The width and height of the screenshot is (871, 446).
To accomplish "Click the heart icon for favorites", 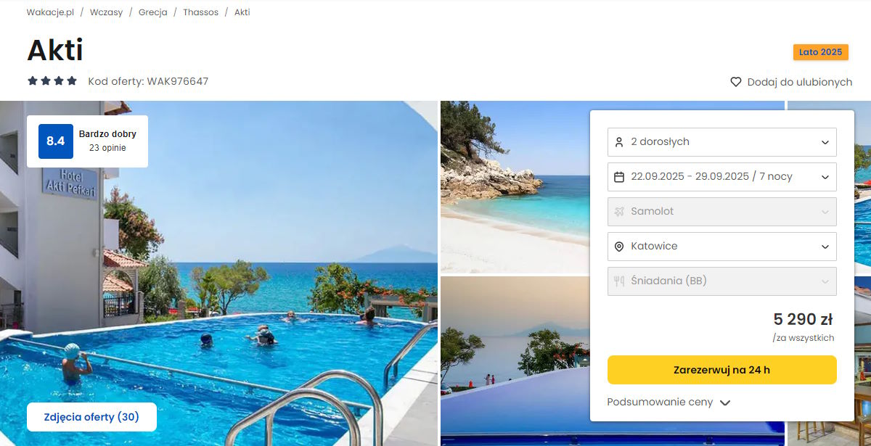I will coord(736,82).
